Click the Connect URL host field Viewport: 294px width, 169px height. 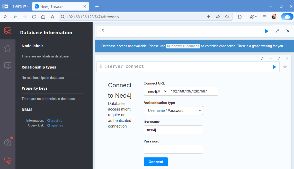click(193, 91)
